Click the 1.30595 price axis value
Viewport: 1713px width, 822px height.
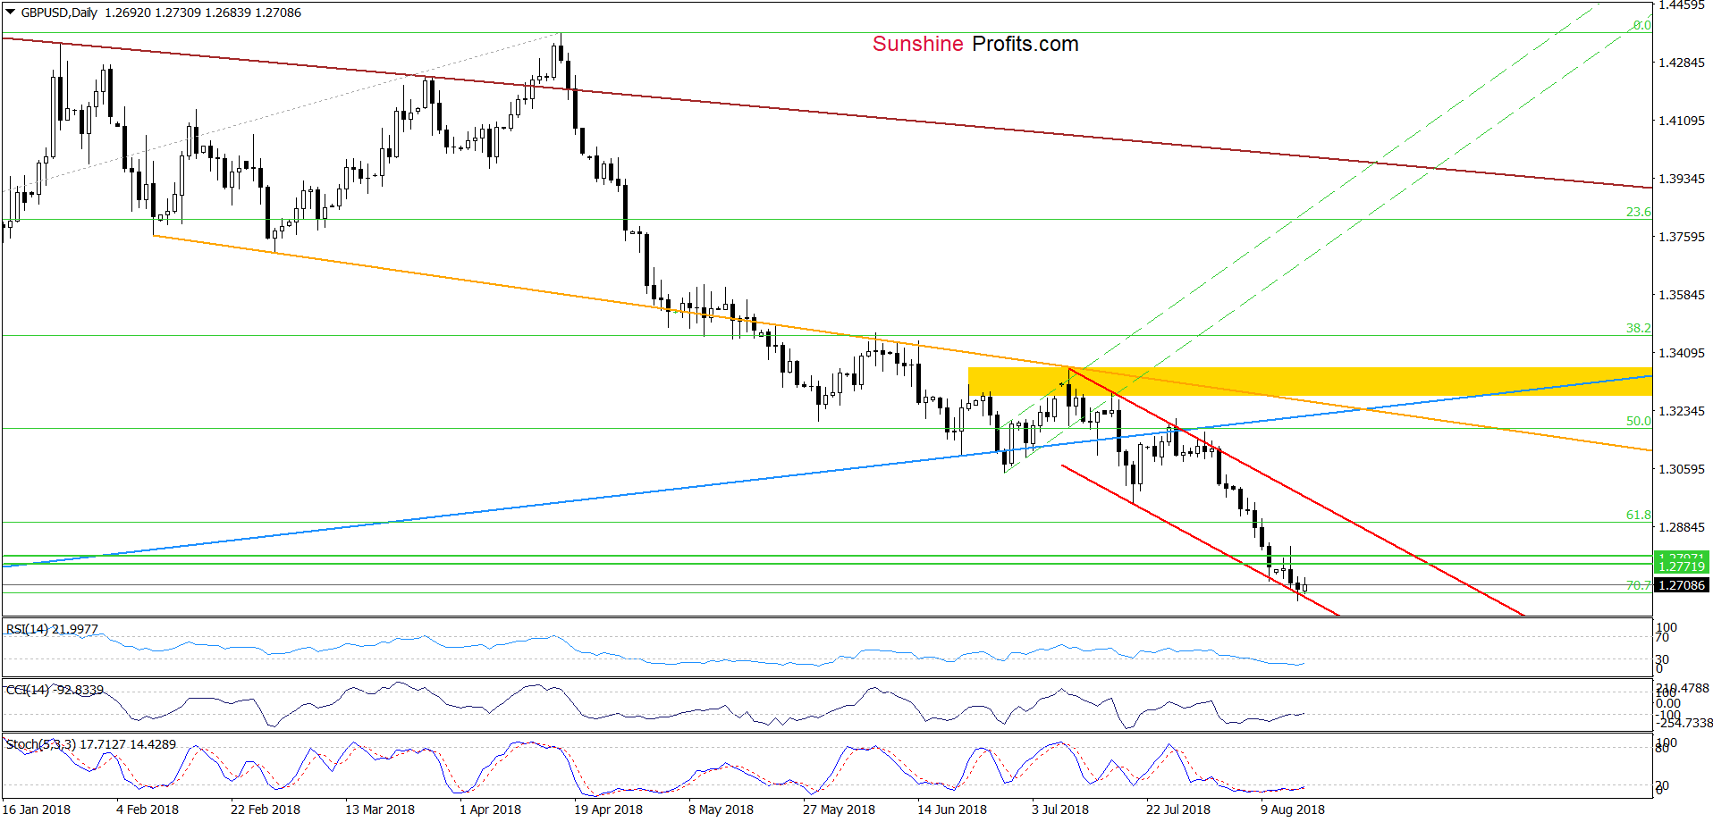click(x=1682, y=469)
